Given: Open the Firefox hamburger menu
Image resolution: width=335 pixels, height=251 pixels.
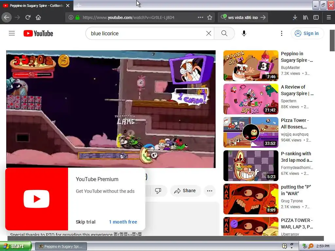Looking at the screenshot, I should point(329,17).
